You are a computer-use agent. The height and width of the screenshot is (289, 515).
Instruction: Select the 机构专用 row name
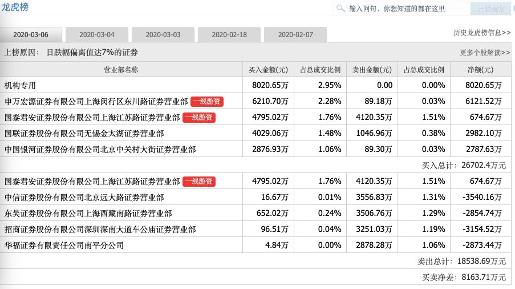point(21,85)
